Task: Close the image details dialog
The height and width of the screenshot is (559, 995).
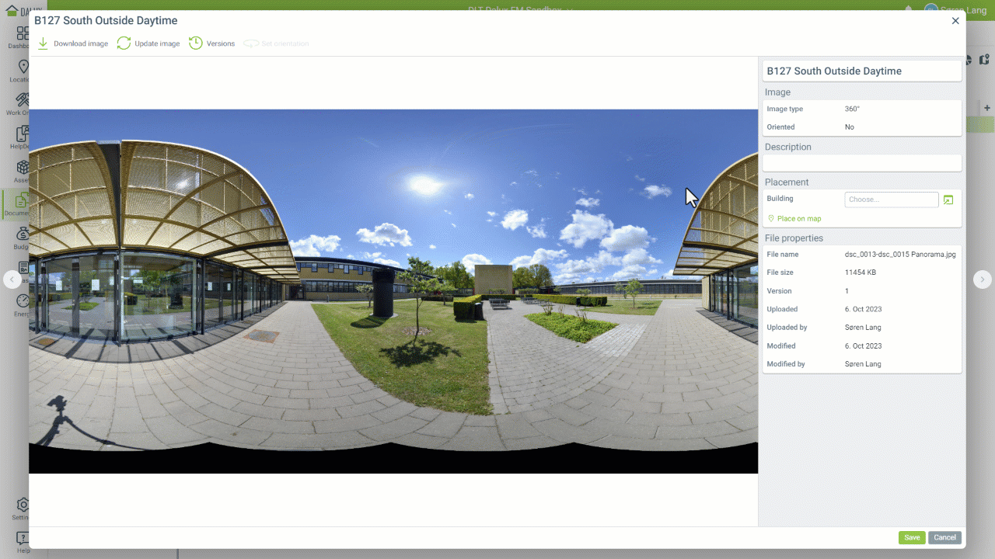Action: [x=955, y=21]
